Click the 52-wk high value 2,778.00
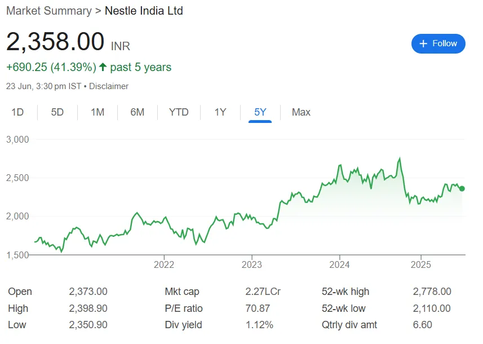This screenshot has height=344, width=483. [x=432, y=292]
